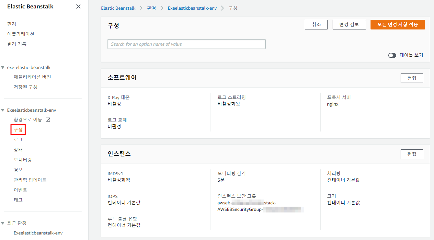
Task: Click the 비활성화됨 value under 로그 스트리밍
Action: (229, 104)
